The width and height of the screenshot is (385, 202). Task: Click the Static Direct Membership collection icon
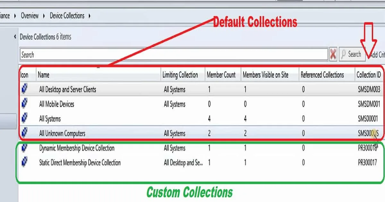[24, 163]
